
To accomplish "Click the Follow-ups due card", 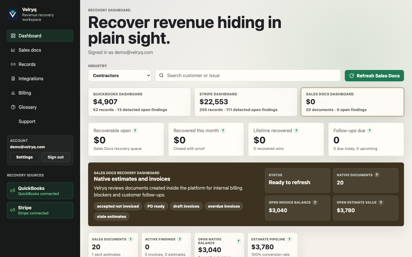I will pyautogui.click(x=366, y=139).
